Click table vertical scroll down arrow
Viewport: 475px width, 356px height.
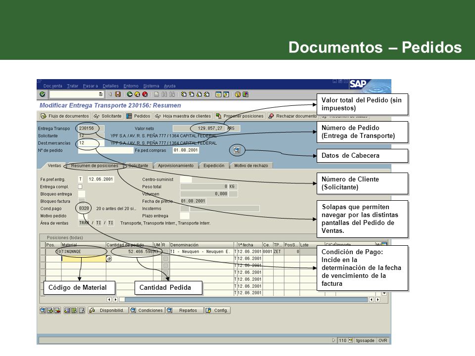tap(384, 293)
